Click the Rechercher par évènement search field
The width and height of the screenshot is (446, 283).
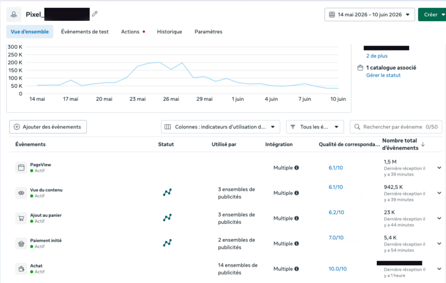[x=396, y=127]
